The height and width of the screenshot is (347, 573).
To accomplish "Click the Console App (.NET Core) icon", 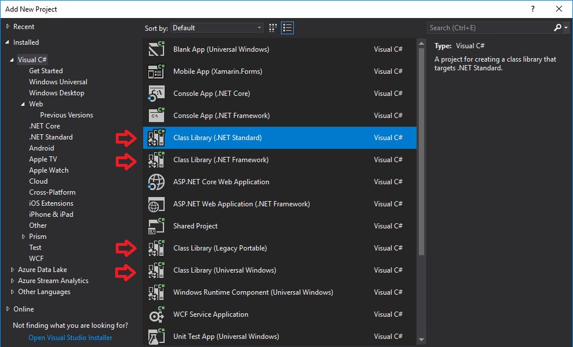I will pos(156,93).
